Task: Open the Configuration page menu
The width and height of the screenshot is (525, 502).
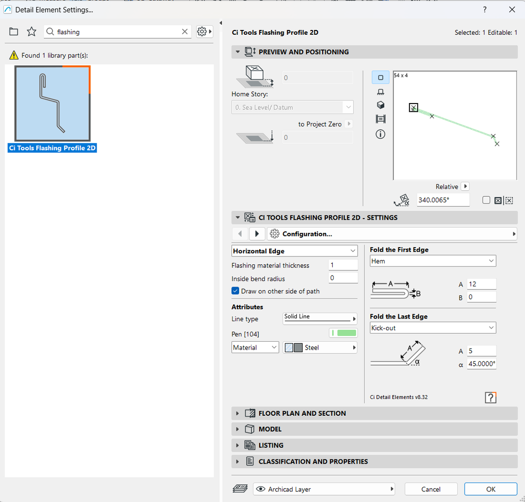Action: (392, 234)
